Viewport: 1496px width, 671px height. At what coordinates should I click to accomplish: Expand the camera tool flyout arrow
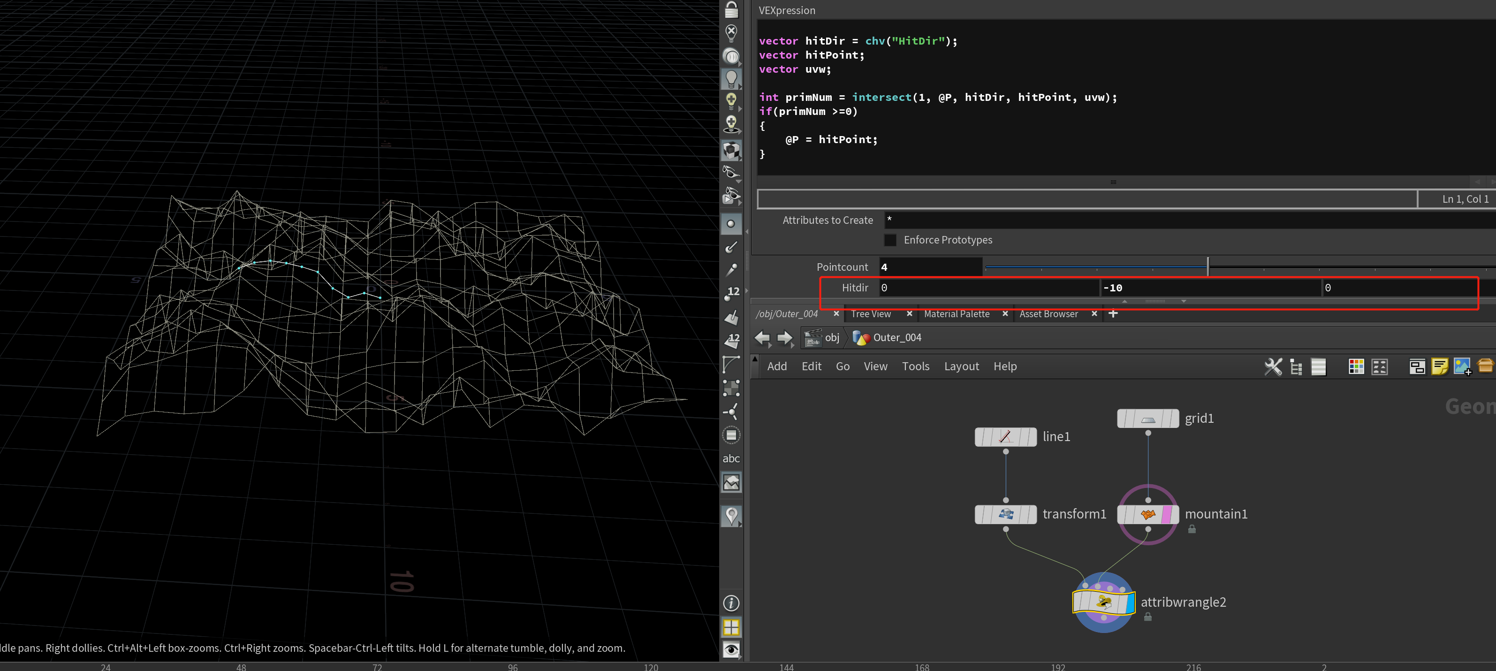point(740,64)
